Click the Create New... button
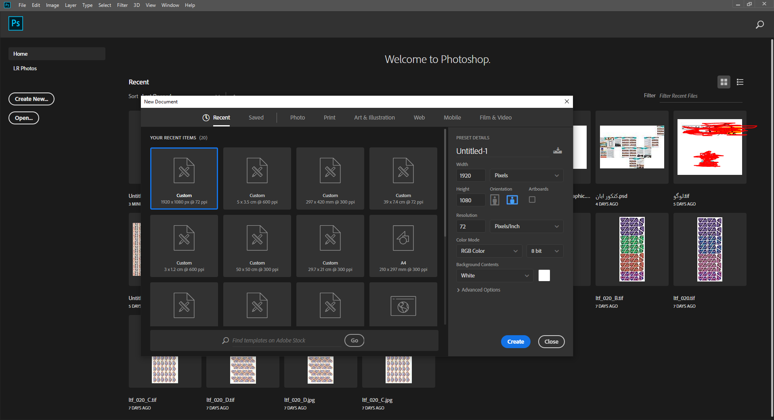774x420 pixels. (x=31, y=99)
